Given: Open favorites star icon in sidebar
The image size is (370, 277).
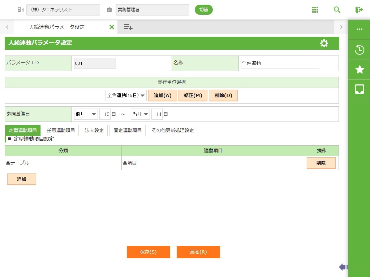Looking at the screenshot, I should point(360,69).
